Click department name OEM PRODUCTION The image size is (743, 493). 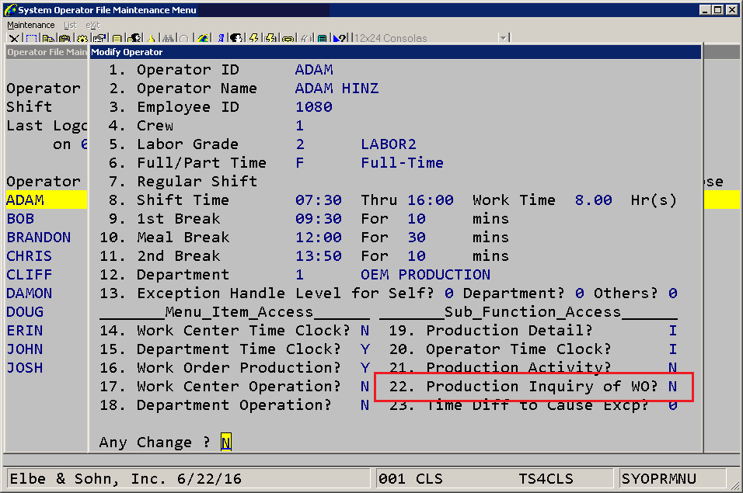[426, 274]
